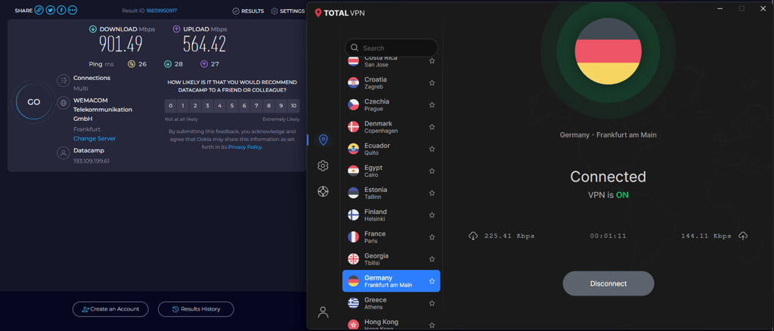Favorite Czechia with its star
This screenshot has width=774, height=331.
432,105
